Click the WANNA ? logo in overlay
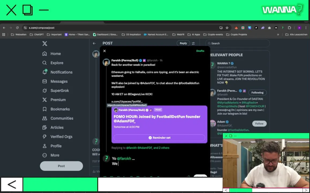The width and height of the screenshot is (310, 193). [282, 9]
